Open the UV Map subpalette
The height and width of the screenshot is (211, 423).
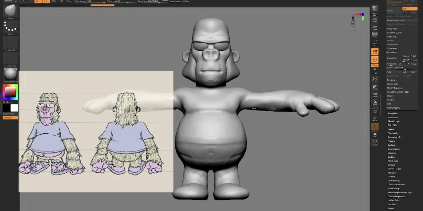[391, 176]
